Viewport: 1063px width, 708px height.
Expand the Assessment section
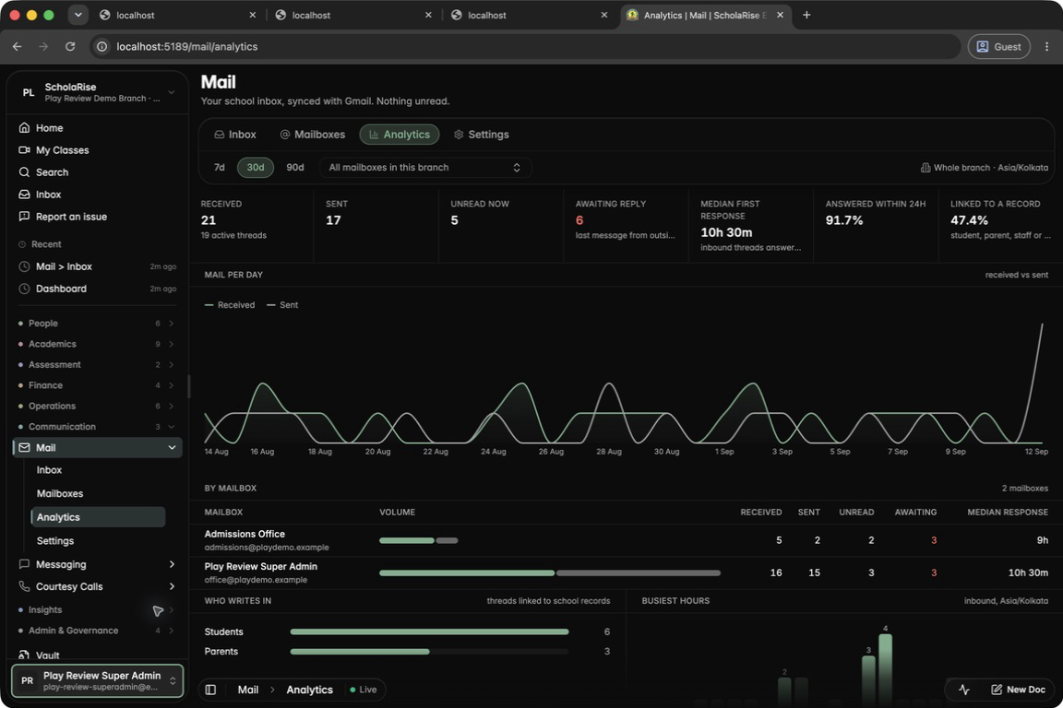pos(97,364)
